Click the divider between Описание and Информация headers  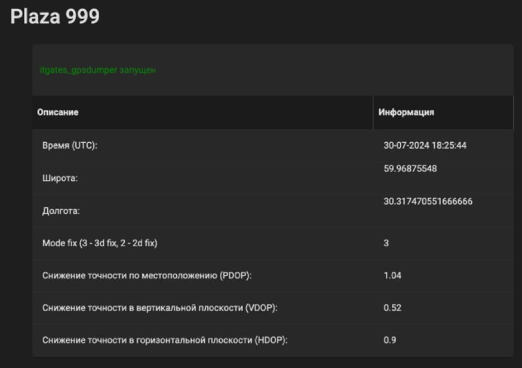[x=373, y=112]
